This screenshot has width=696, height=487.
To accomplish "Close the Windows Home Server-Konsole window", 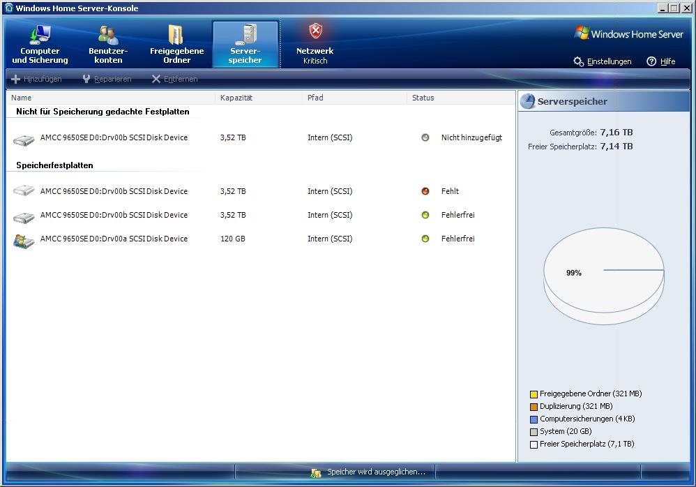I will click(x=686, y=8).
